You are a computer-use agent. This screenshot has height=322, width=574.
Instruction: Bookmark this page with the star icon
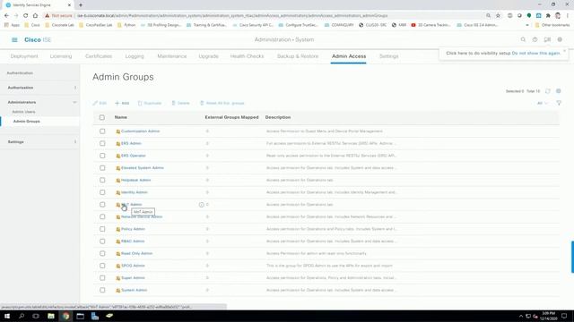(499, 16)
